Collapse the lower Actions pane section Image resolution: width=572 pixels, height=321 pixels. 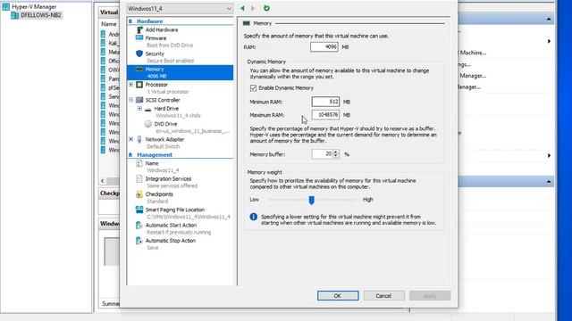click(x=549, y=182)
